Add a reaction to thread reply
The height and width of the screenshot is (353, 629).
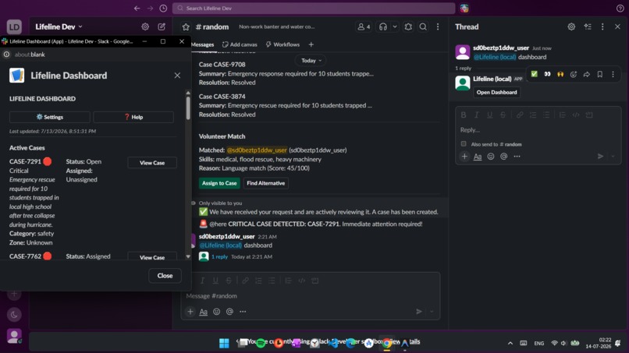pyautogui.click(x=574, y=74)
